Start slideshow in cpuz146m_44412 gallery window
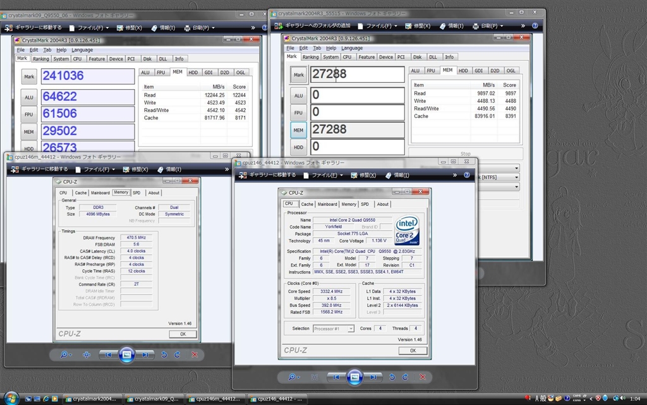Image resolution: width=647 pixels, height=405 pixels. [x=126, y=354]
